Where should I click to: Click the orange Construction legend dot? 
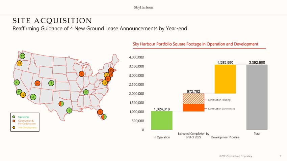[x=14, y=121]
